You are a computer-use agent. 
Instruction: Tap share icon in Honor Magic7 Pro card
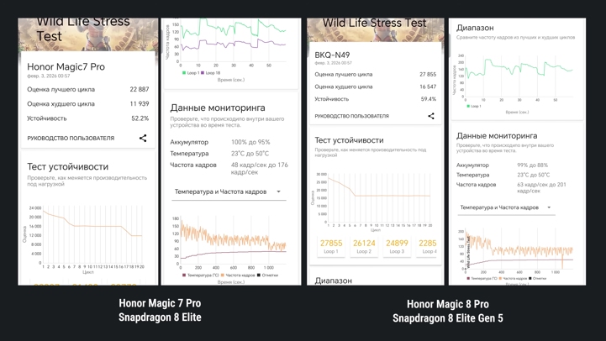[x=143, y=138]
